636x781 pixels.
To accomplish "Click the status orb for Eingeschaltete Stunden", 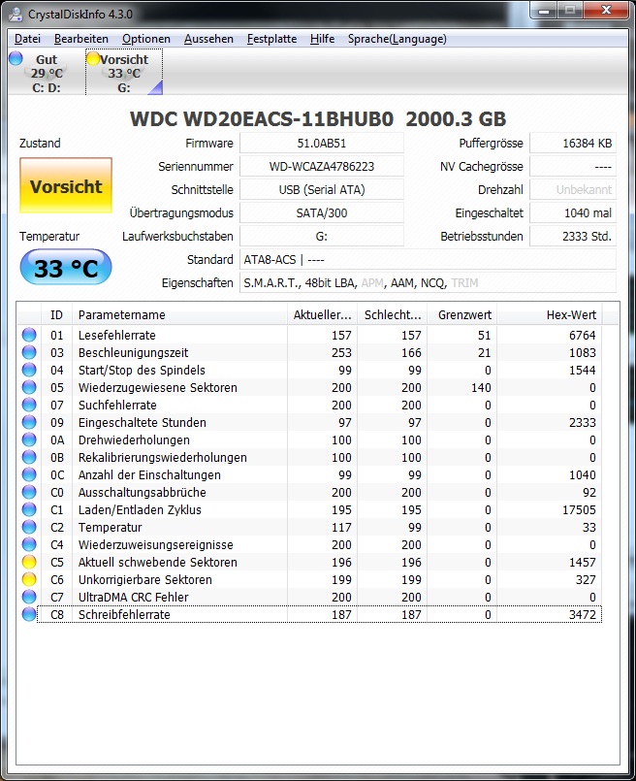I will 29,422.
